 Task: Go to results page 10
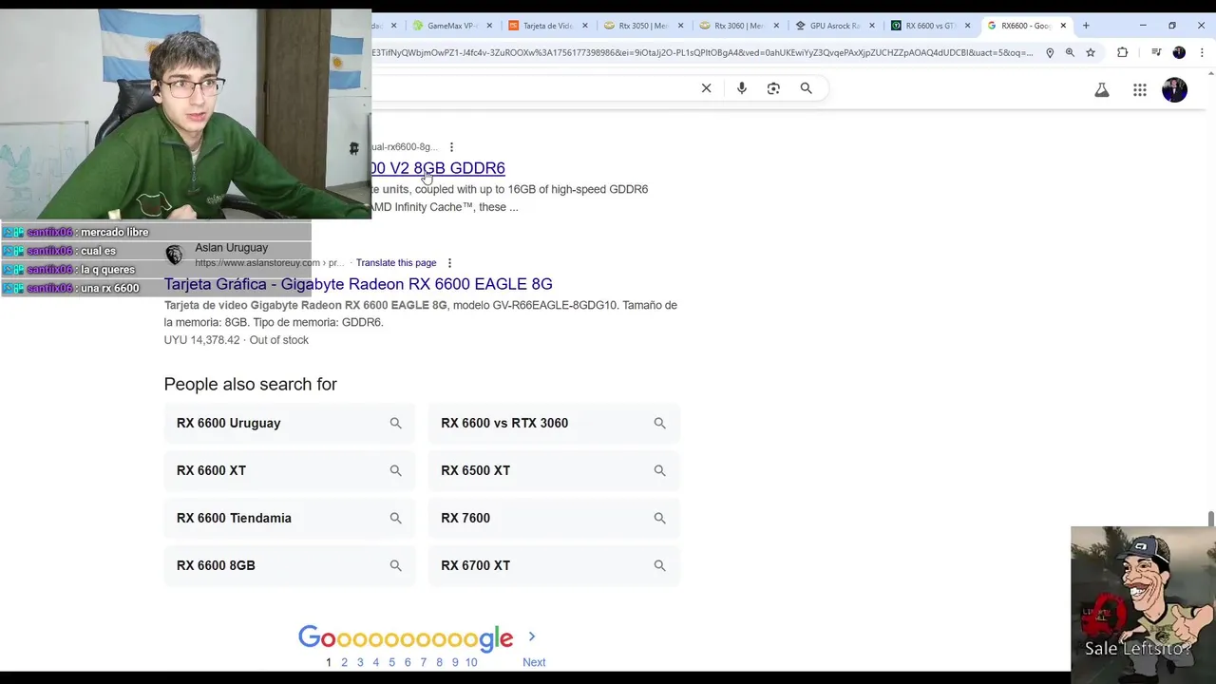coord(471,662)
